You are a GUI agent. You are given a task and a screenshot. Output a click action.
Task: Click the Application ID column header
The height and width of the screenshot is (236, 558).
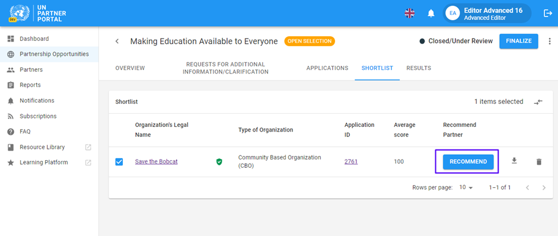coord(359,130)
